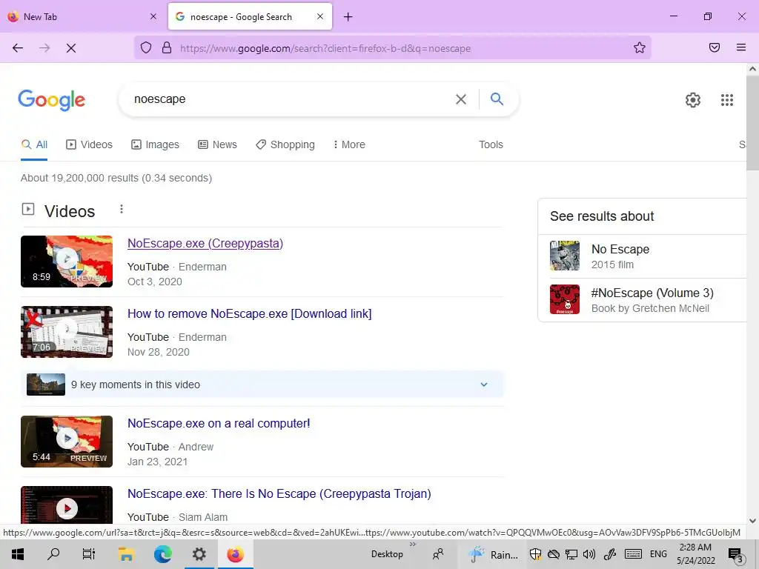759x569 pixels.
Task: Open How to remove NoEscape.exe link
Action: pos(249,313)
